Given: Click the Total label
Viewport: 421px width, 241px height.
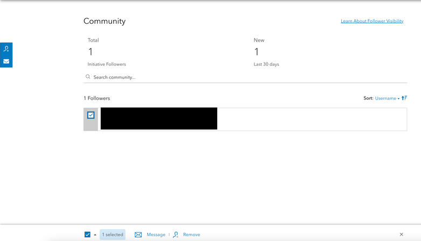Looking at the screenshot, I should [93, 40].
